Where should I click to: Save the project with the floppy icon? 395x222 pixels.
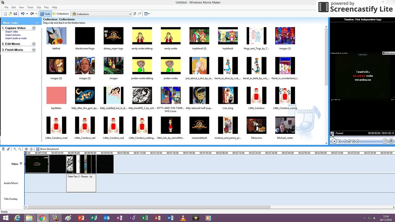15,14
